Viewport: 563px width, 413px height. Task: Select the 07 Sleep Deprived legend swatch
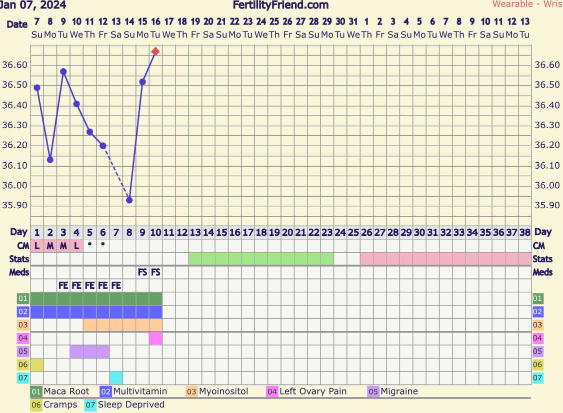[x=90, y=404]
